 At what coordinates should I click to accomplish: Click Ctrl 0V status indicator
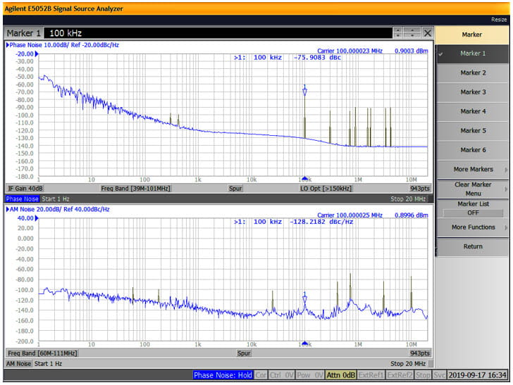click(x=281, y=375)
